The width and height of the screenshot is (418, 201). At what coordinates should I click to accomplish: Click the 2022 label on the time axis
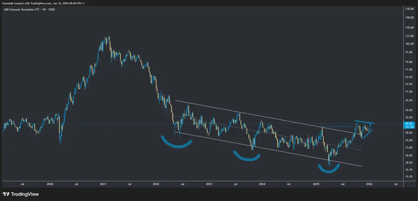(156, 184)
